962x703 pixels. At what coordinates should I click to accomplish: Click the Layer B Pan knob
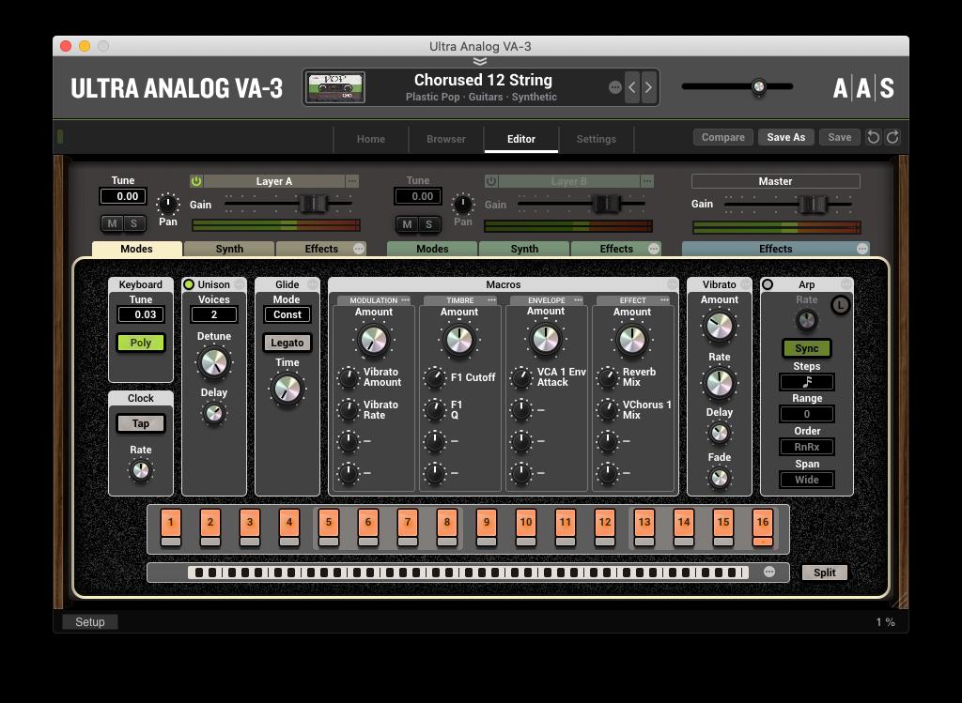462,204
